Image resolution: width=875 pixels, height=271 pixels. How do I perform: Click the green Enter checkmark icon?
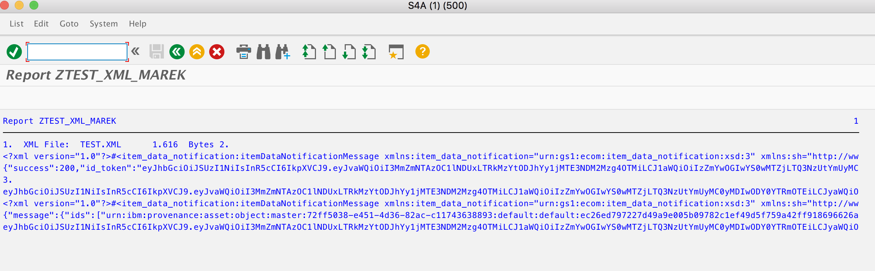(14, 52)
